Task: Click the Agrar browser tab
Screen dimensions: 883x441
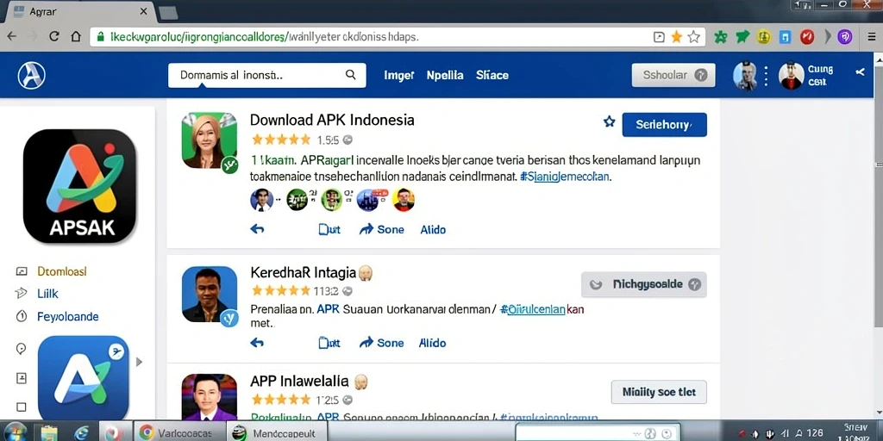Action: point(78,11)
